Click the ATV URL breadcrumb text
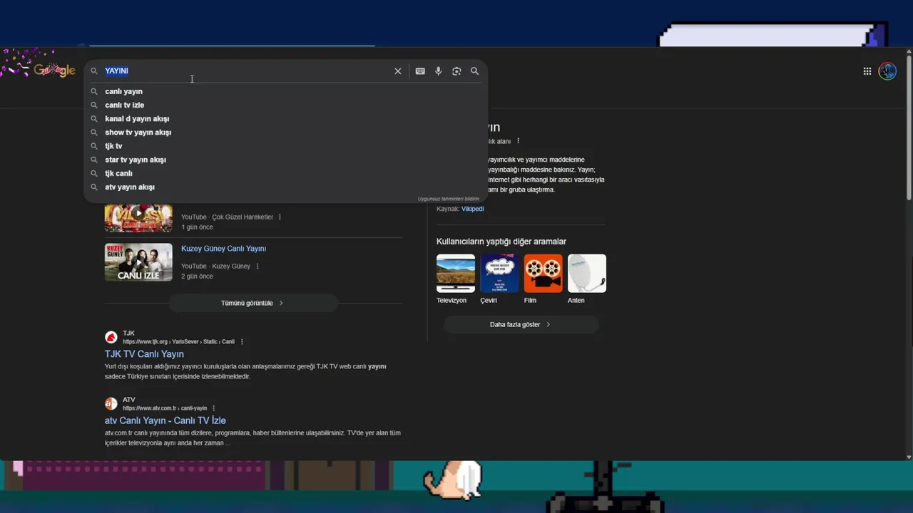This screenshot has width=913, height=513. (165, 408)
